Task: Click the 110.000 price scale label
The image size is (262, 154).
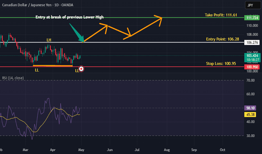Action: [252, 25]
